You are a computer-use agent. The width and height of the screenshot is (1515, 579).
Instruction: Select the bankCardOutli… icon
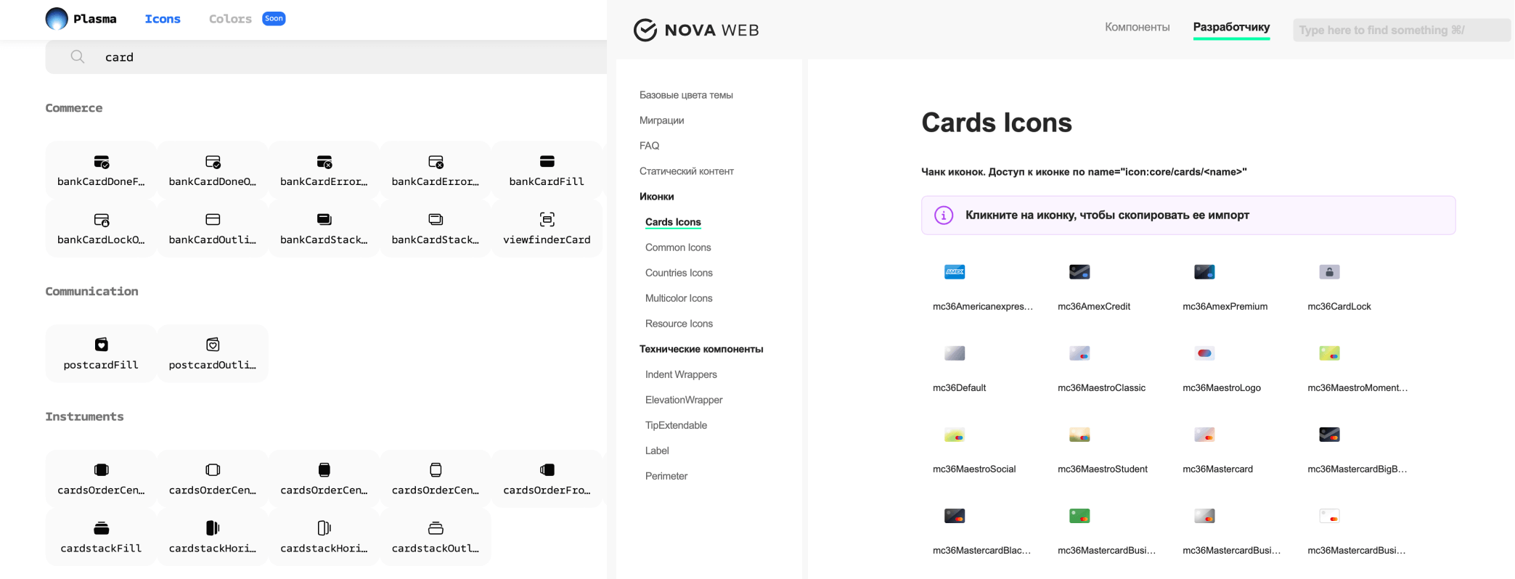pyautogui.click(x=213, y=228)
